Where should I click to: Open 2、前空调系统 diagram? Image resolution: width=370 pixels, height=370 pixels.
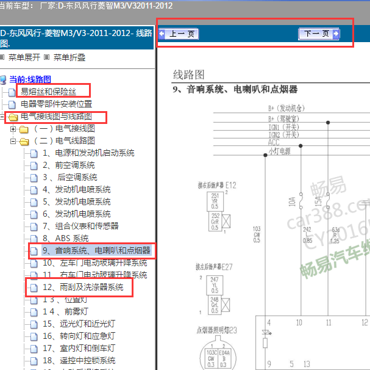pos(69,165)
